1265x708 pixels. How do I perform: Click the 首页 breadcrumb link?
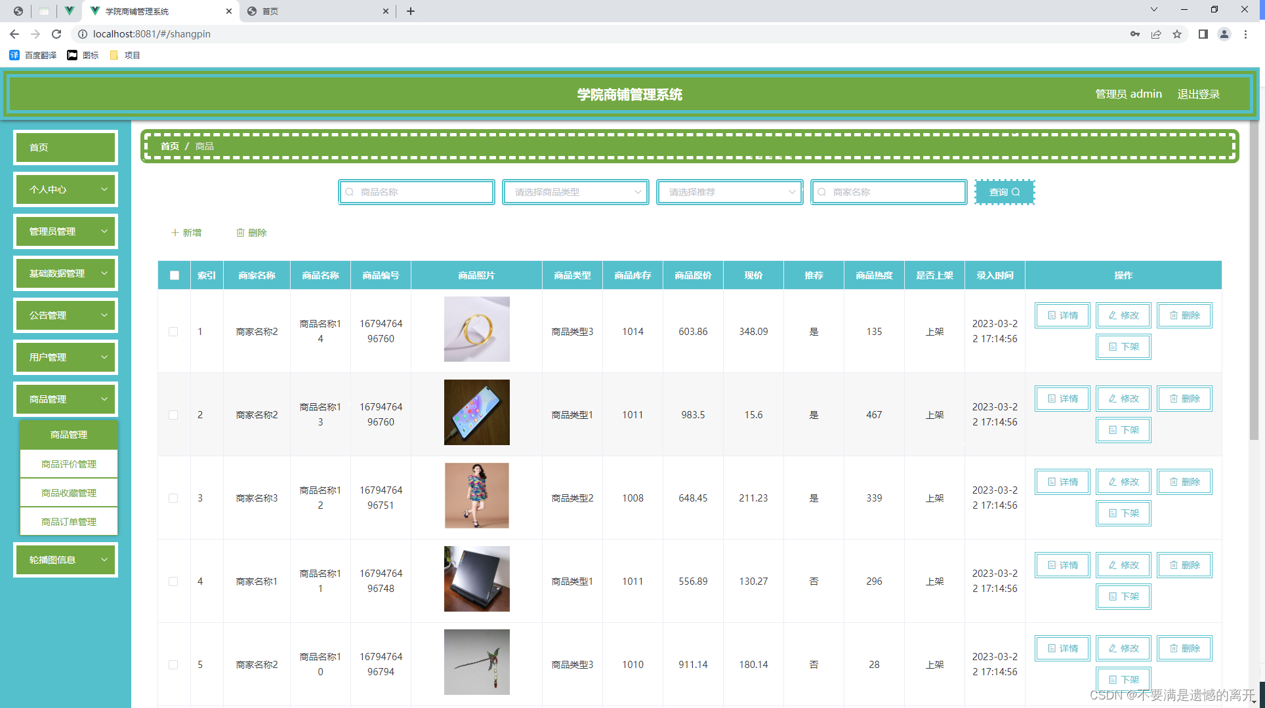170,146
